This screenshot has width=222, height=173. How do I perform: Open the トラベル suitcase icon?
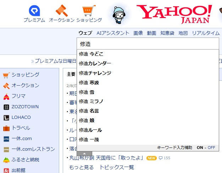point(6,128)
